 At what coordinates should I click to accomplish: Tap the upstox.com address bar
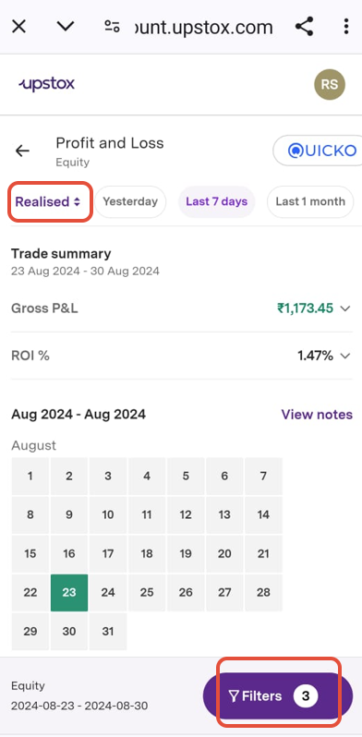pyautogui.click(x=203, y=26)
